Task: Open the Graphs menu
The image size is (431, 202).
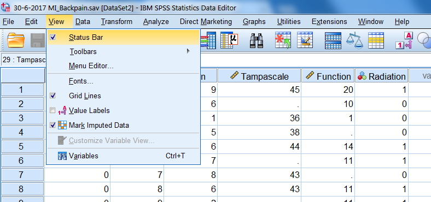Action: [x=254, y=21]
